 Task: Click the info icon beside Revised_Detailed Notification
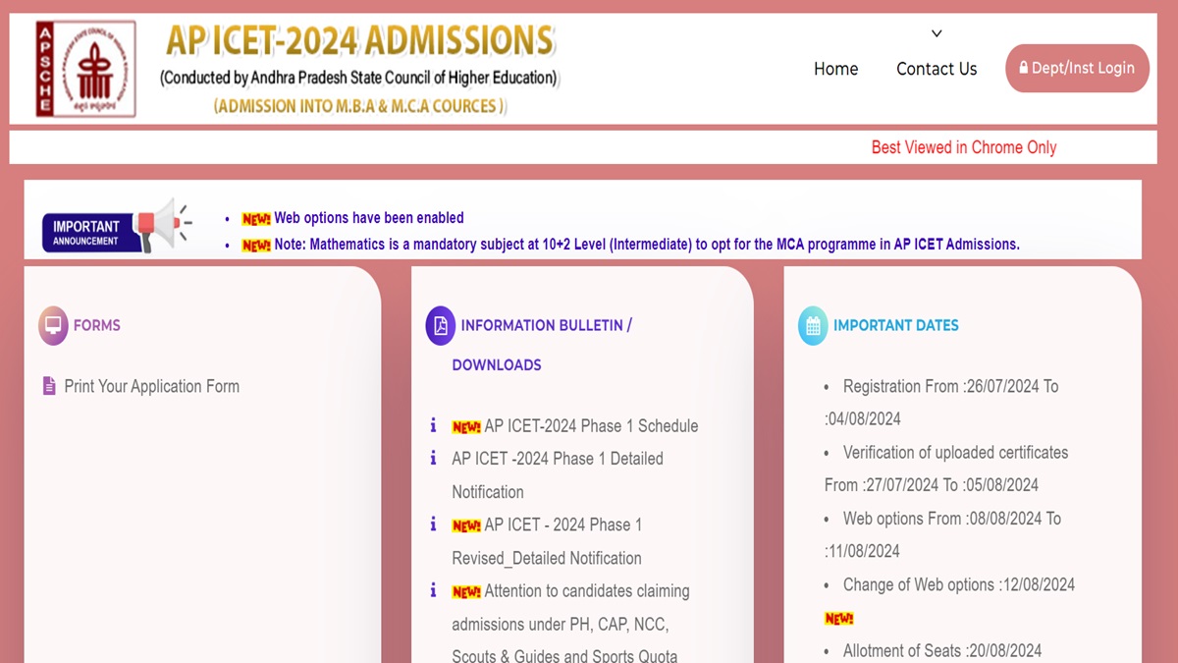433,525
